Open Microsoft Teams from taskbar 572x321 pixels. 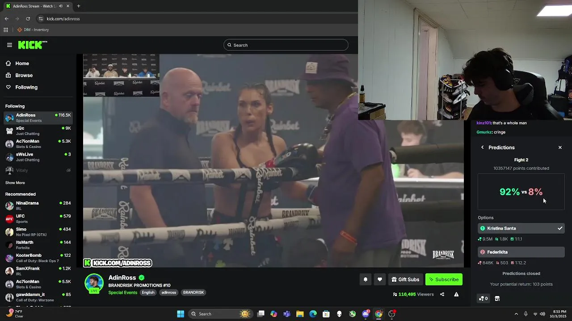287,314
